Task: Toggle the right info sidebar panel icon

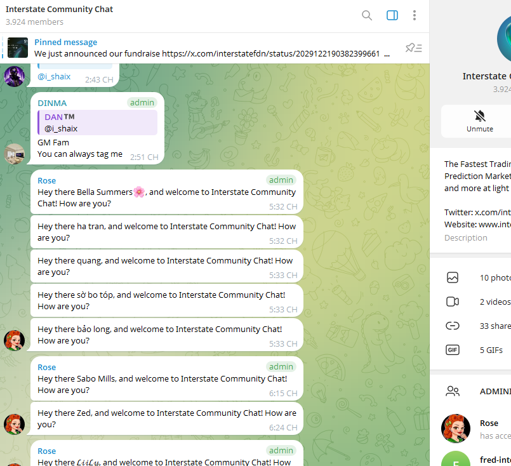Action: pyautogui.click(x=392, y=15)
